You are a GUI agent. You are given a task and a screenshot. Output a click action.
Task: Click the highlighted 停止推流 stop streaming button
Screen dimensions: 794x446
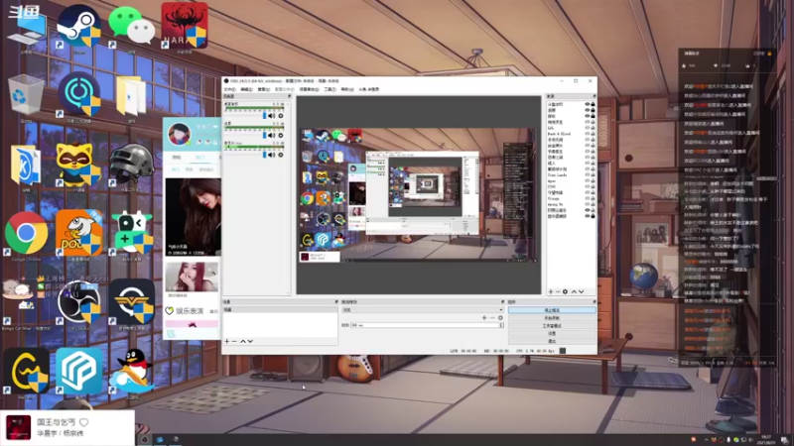pos(552,310)
